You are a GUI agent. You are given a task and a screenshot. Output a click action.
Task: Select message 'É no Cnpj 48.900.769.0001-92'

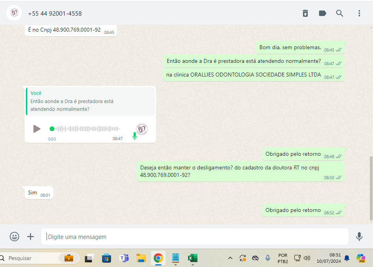tap(71, 30)
